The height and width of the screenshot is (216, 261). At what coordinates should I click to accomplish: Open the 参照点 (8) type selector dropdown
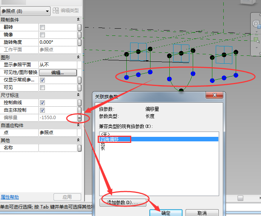[x=26, y=11]
